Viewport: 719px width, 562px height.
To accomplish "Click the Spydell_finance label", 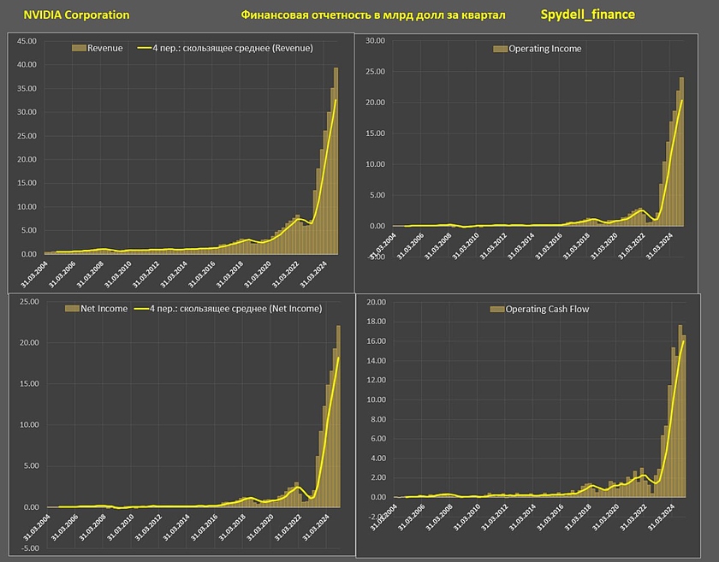I will (587, 15).
